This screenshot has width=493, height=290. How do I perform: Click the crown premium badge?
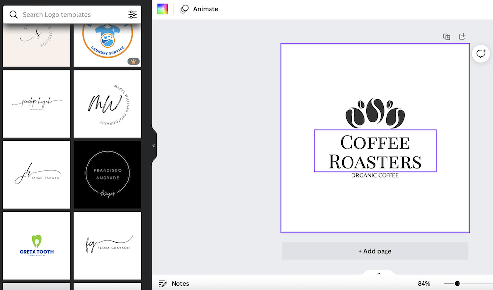point(133,61)
